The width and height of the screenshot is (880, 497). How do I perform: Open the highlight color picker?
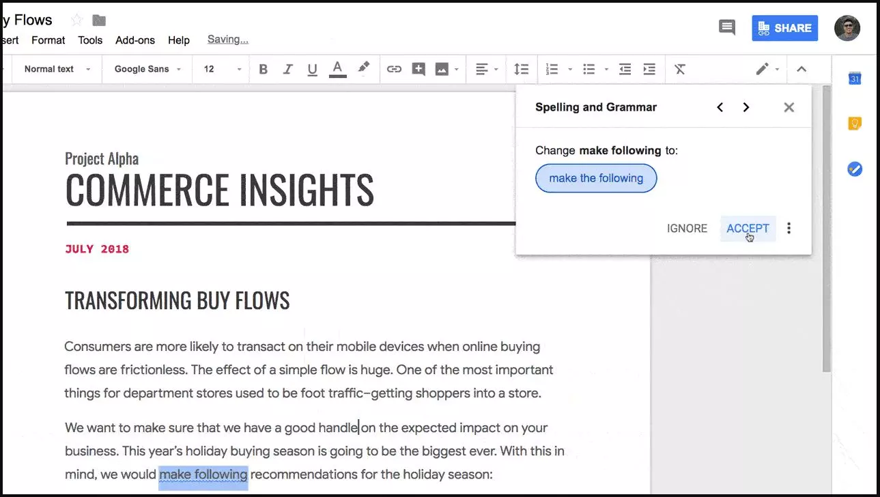click(363, 68)
